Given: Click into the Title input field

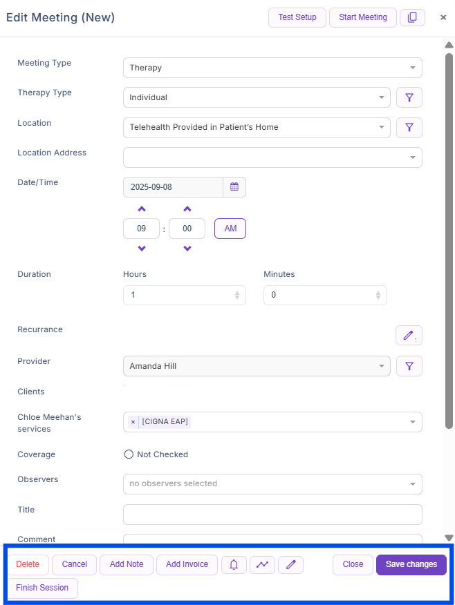Looking at the screenshot, I should [272, 515].
